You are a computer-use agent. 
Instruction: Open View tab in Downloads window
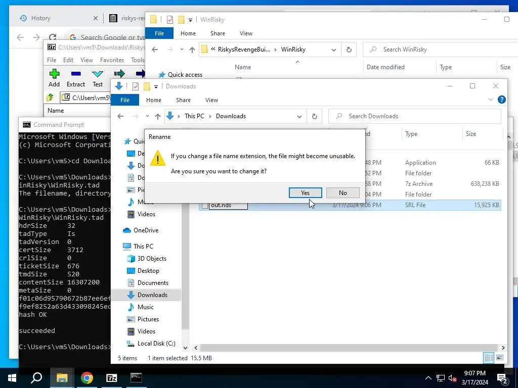pyautogui.click(x=212, y=100)
